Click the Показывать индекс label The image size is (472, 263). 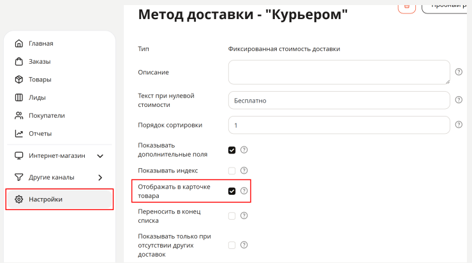pyautogui.click(x=168, y=171)
